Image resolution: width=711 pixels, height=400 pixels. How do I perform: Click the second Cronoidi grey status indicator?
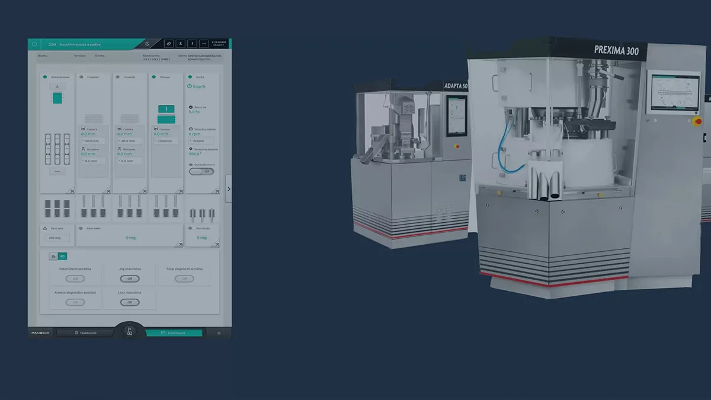(x=117, y=77)
